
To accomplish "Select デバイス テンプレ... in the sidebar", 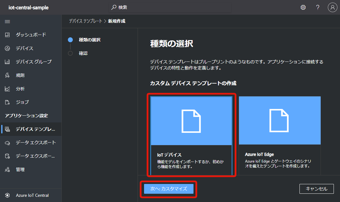I will click(31, 129).
